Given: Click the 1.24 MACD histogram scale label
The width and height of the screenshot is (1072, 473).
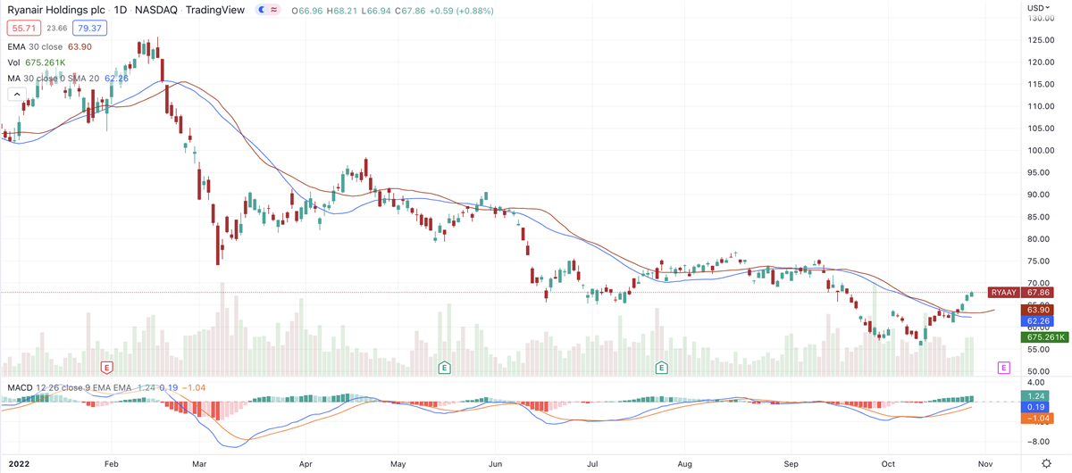Looking at the screenshot, I should tap(1036, 395).
